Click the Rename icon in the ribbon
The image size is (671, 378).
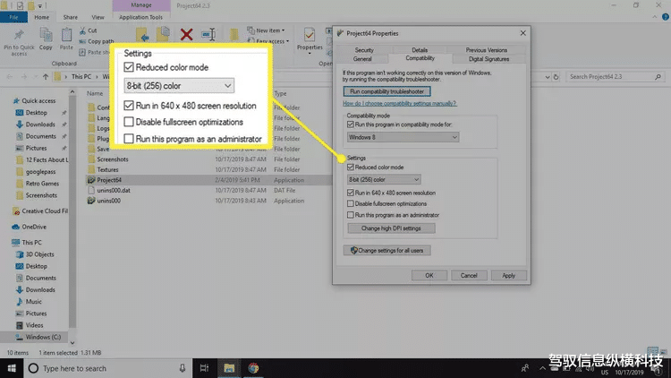click(208, 34)
